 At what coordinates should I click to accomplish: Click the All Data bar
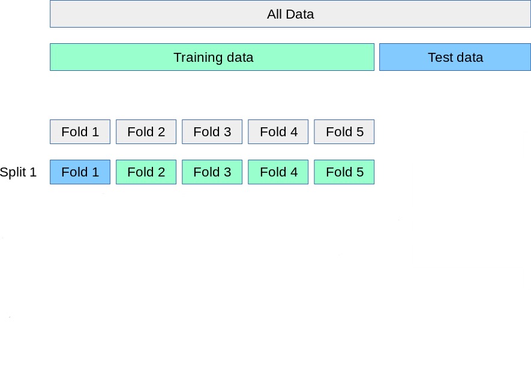click(290, 14)
